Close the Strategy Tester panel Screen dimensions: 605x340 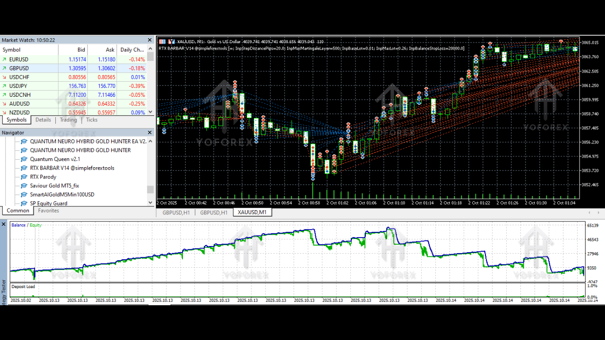4,224
